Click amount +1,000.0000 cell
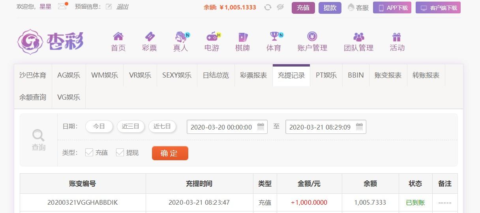The height and width of the screenshot is (213, 480). 309,203
